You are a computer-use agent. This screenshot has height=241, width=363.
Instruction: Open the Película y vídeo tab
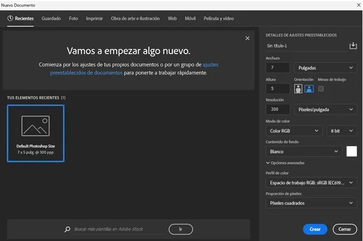coord(219,18)
